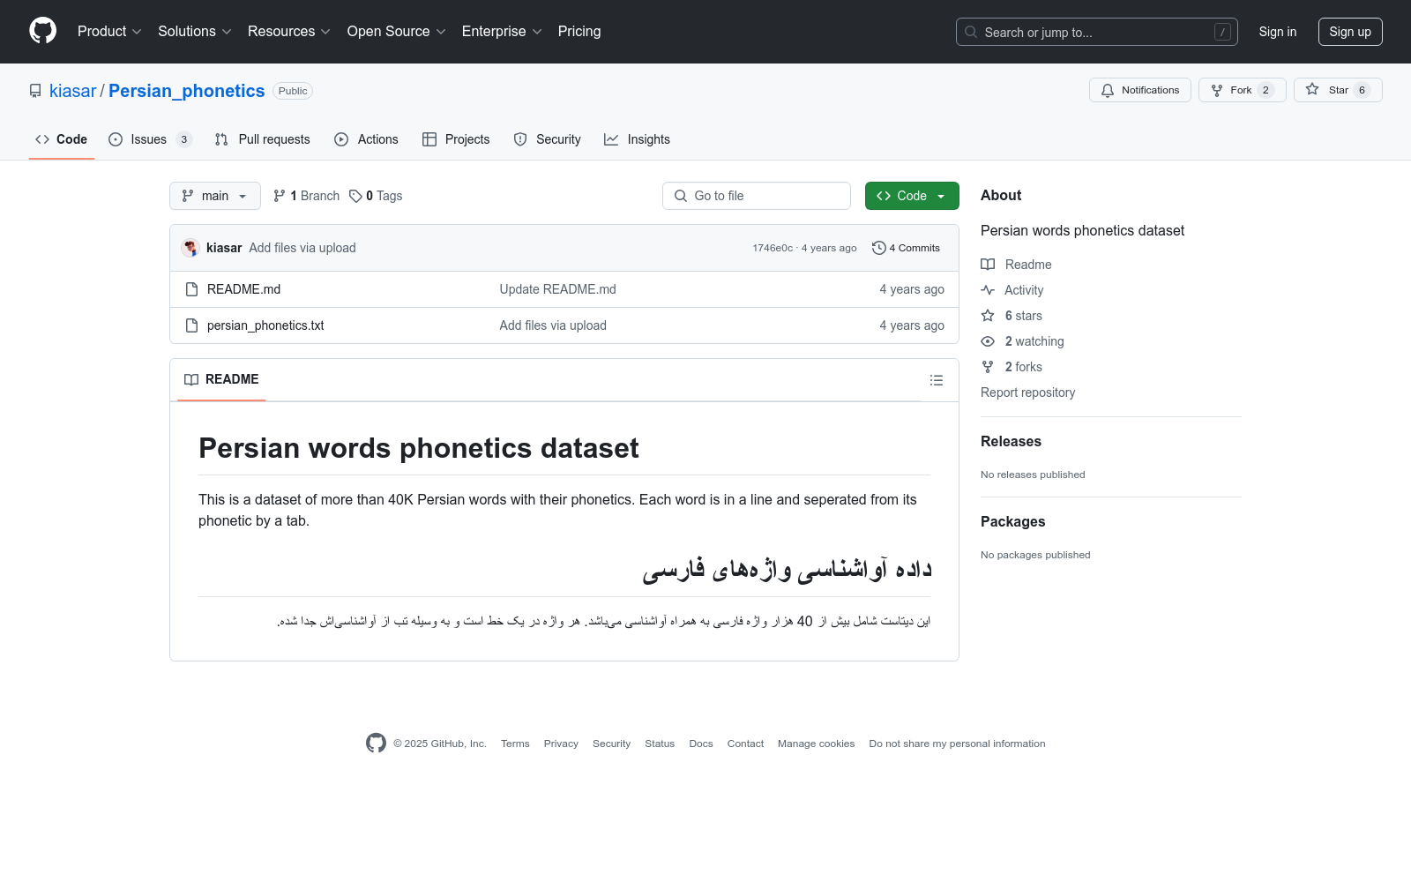Click the repository icon beside kiasar
The width and height of the screenshot is (1411, 882).
(x=35, y=91)
